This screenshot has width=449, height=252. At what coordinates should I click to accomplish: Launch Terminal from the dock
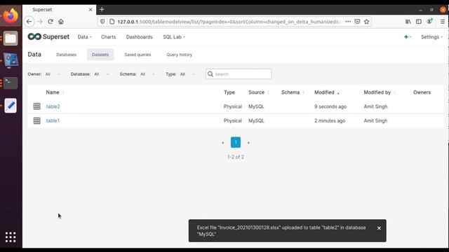click(x=11, y=83)
